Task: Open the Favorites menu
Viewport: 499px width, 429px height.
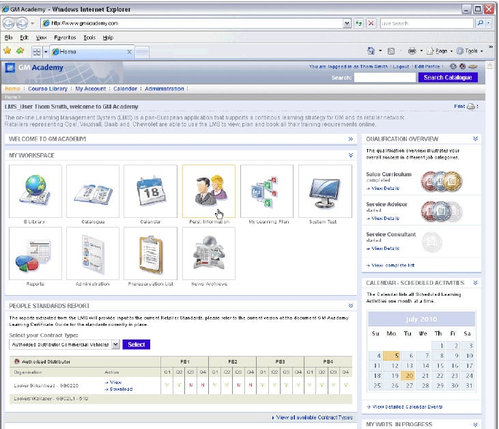Action: click(x=65, y=38)
